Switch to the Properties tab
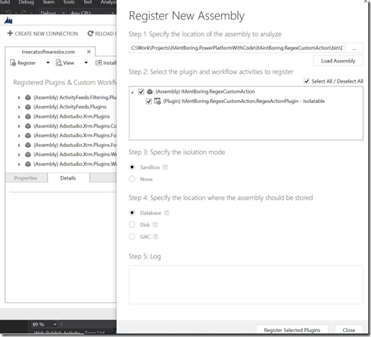Screen dimensions: 371x337 pyautogui.click(x=26, y=178)
